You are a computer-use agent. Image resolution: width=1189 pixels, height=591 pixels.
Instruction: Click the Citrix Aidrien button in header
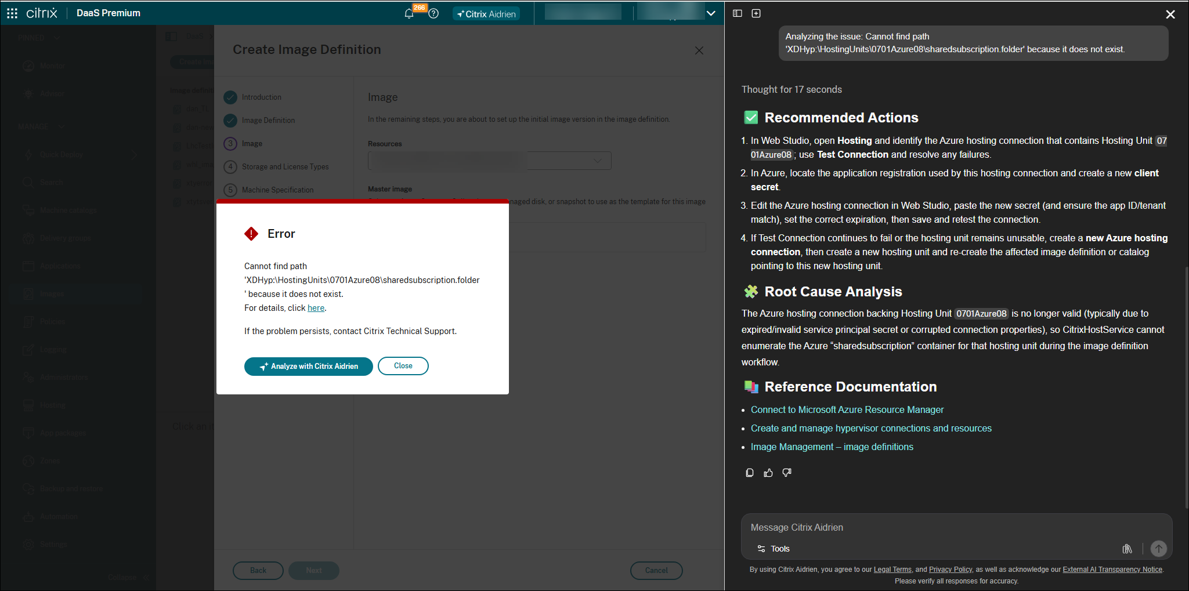[x=486, y=14]
